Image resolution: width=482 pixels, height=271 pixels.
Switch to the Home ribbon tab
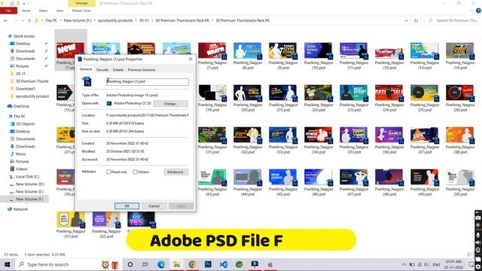[x=26, y=11]
